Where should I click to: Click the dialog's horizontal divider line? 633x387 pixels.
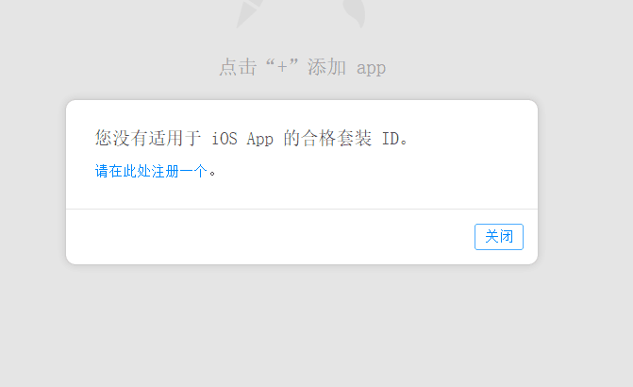(x=302, y=209)
